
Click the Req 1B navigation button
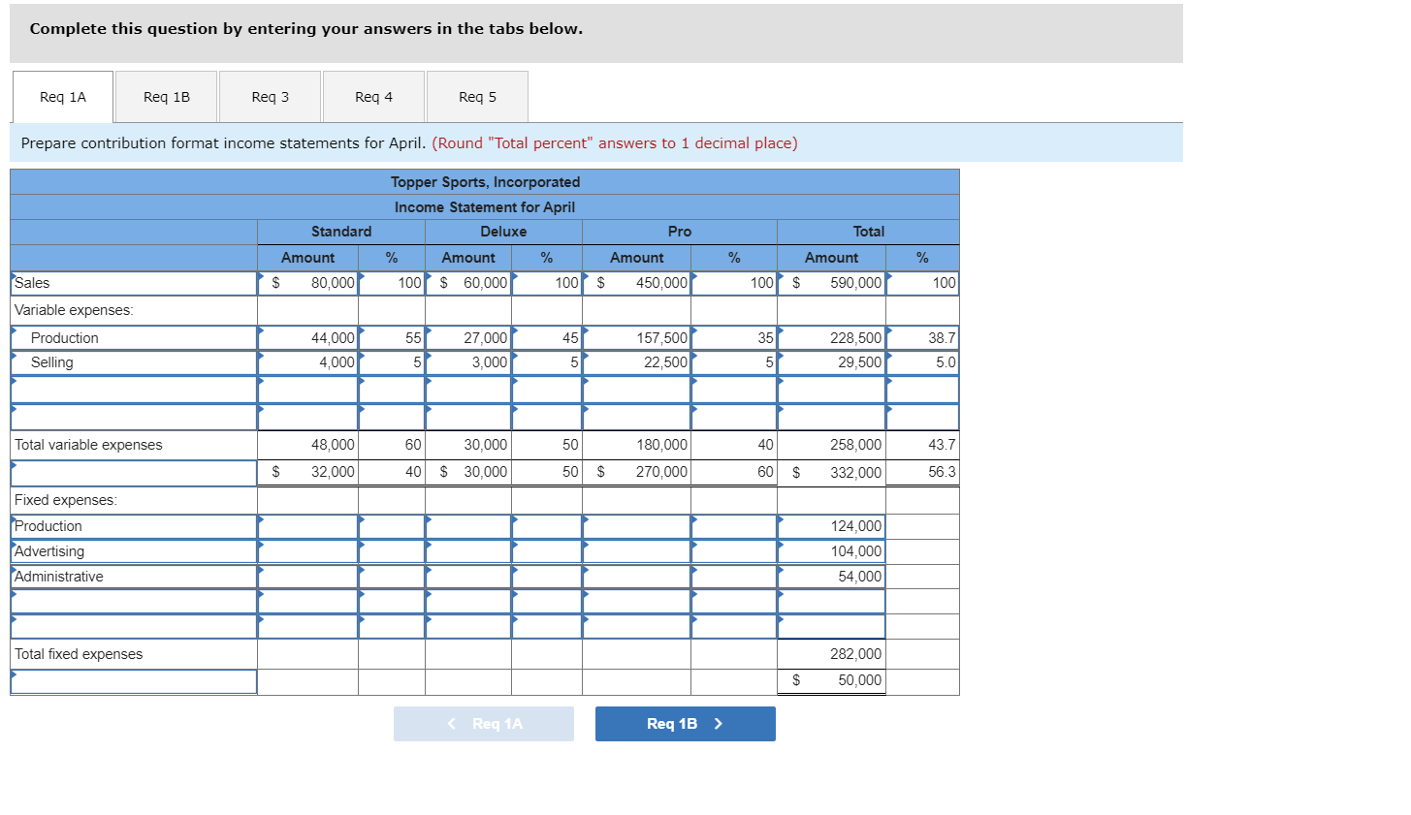(x=685, y=723)
